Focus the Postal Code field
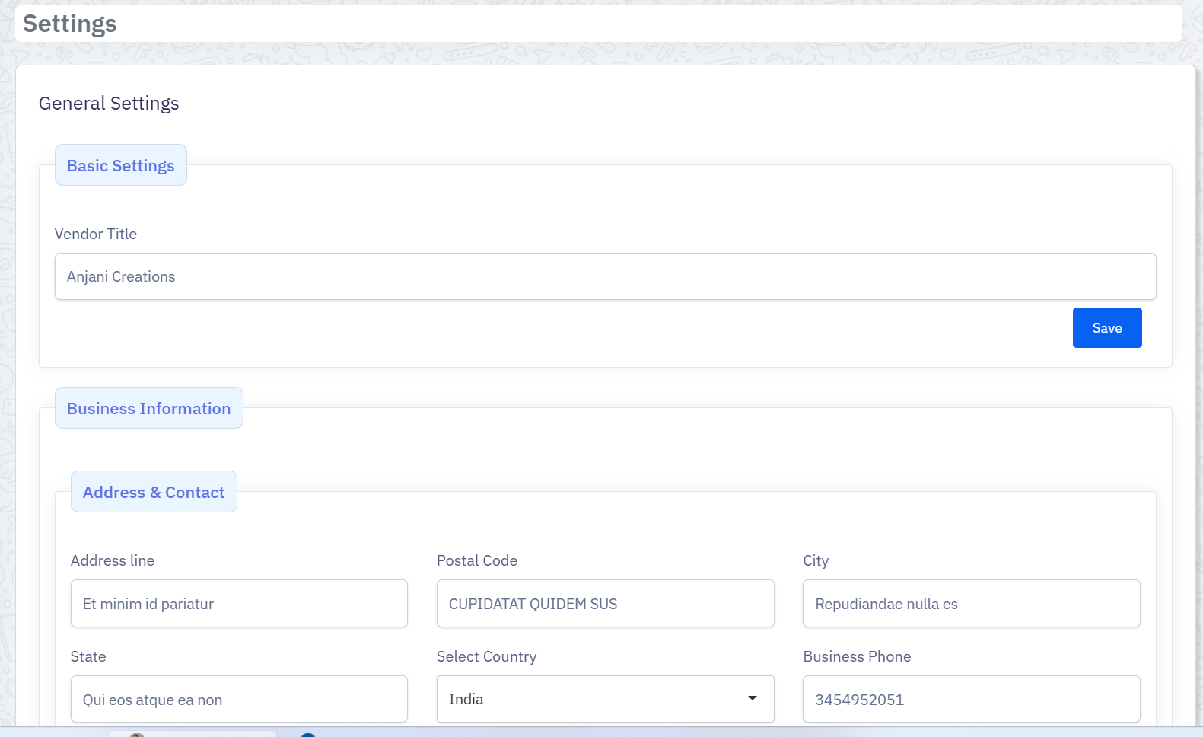This screenshot has height=737, width=1203. [x=605, y=604]
